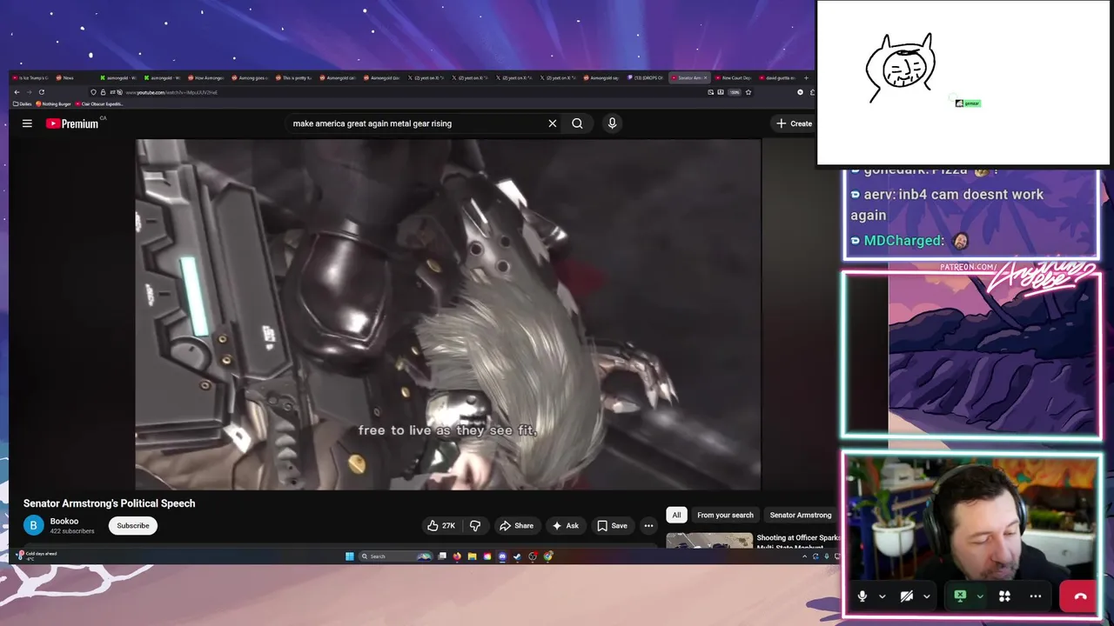Edit the YouTube search query field
The height and width of the screenshot is (626, 1114).
pyautogui.click(x=418, y=123)
